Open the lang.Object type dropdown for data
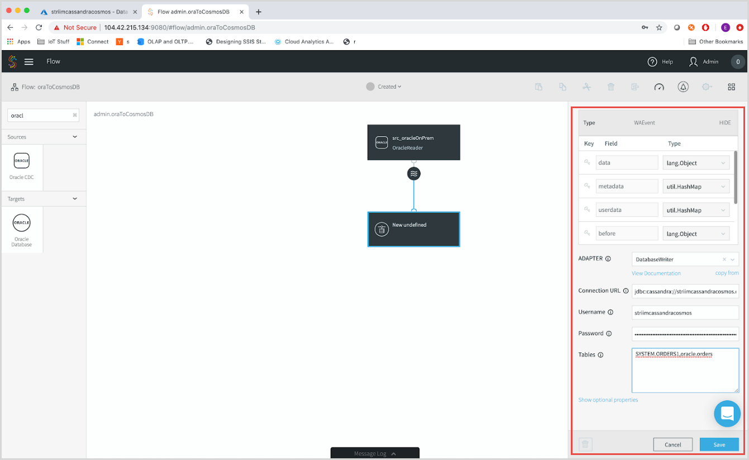749x460 pixels. tap(696, 162)
